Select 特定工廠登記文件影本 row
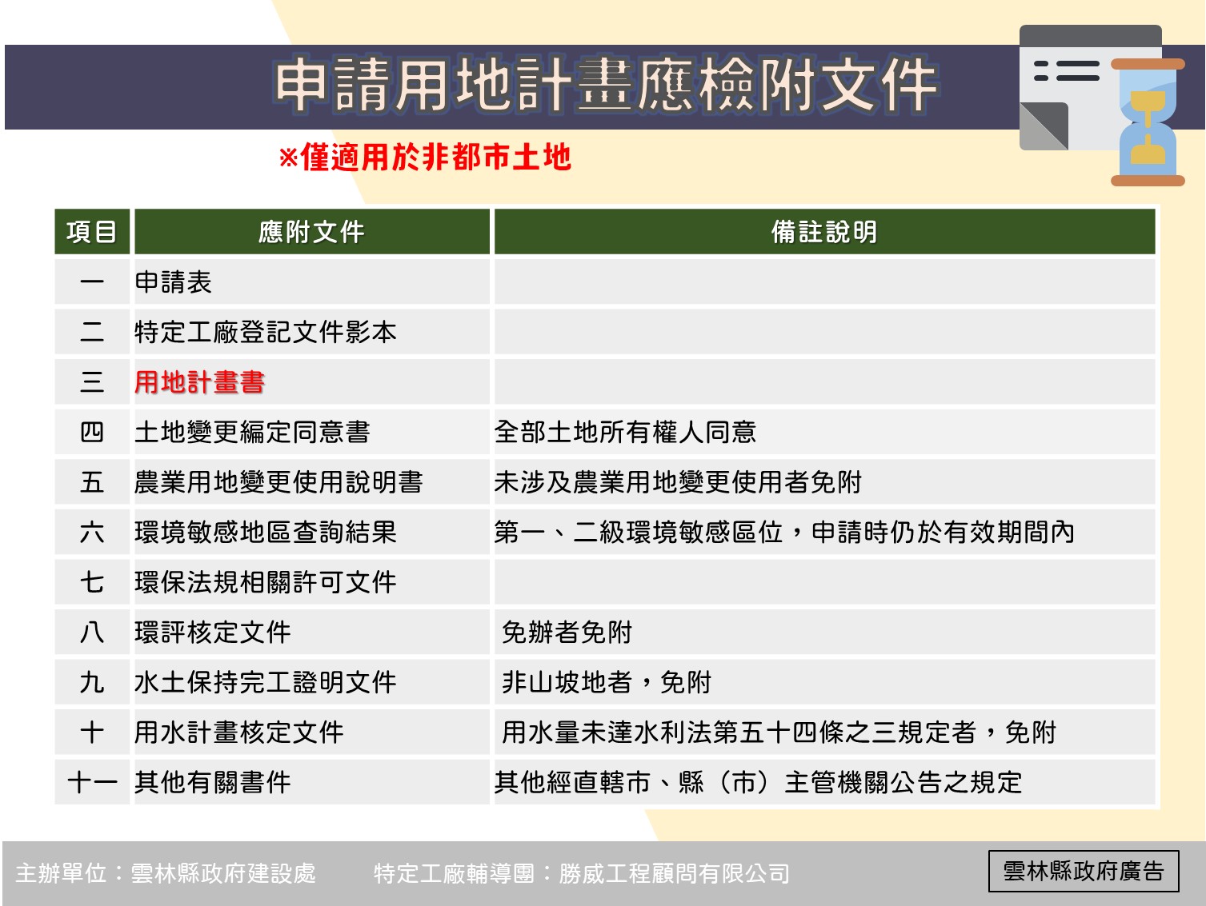Viewport: 1206px width, 906px height. pyautogui.click(x=605, y=332)
